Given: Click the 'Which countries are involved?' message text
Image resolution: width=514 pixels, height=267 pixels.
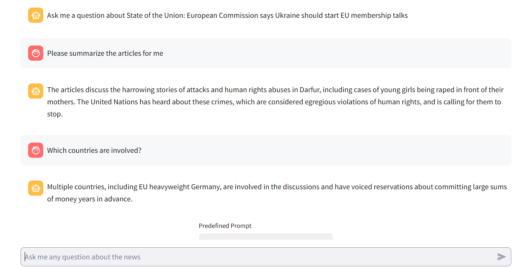Looking at the screenshot, I should pos(94,151).
